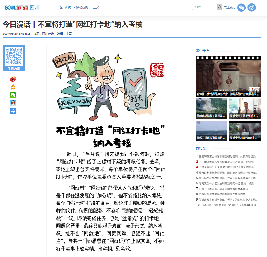
Task: Open ranking 10 一帧中国 走进四川版 article
Action: pyautogui.click(x=228, y=205)
